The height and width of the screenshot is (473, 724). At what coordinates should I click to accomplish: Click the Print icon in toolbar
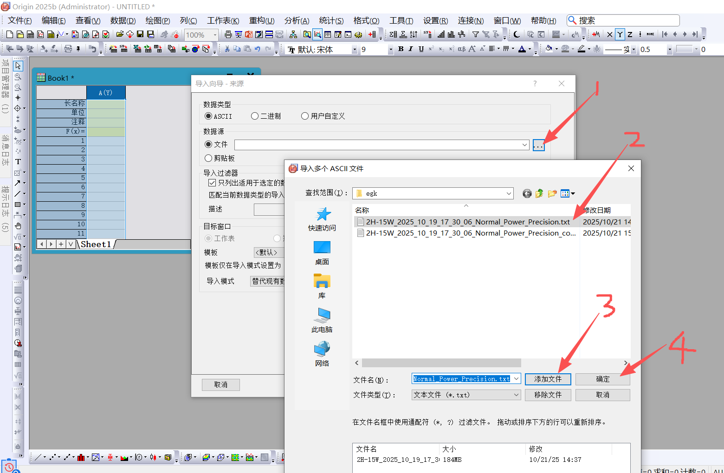tap(228, 34)
